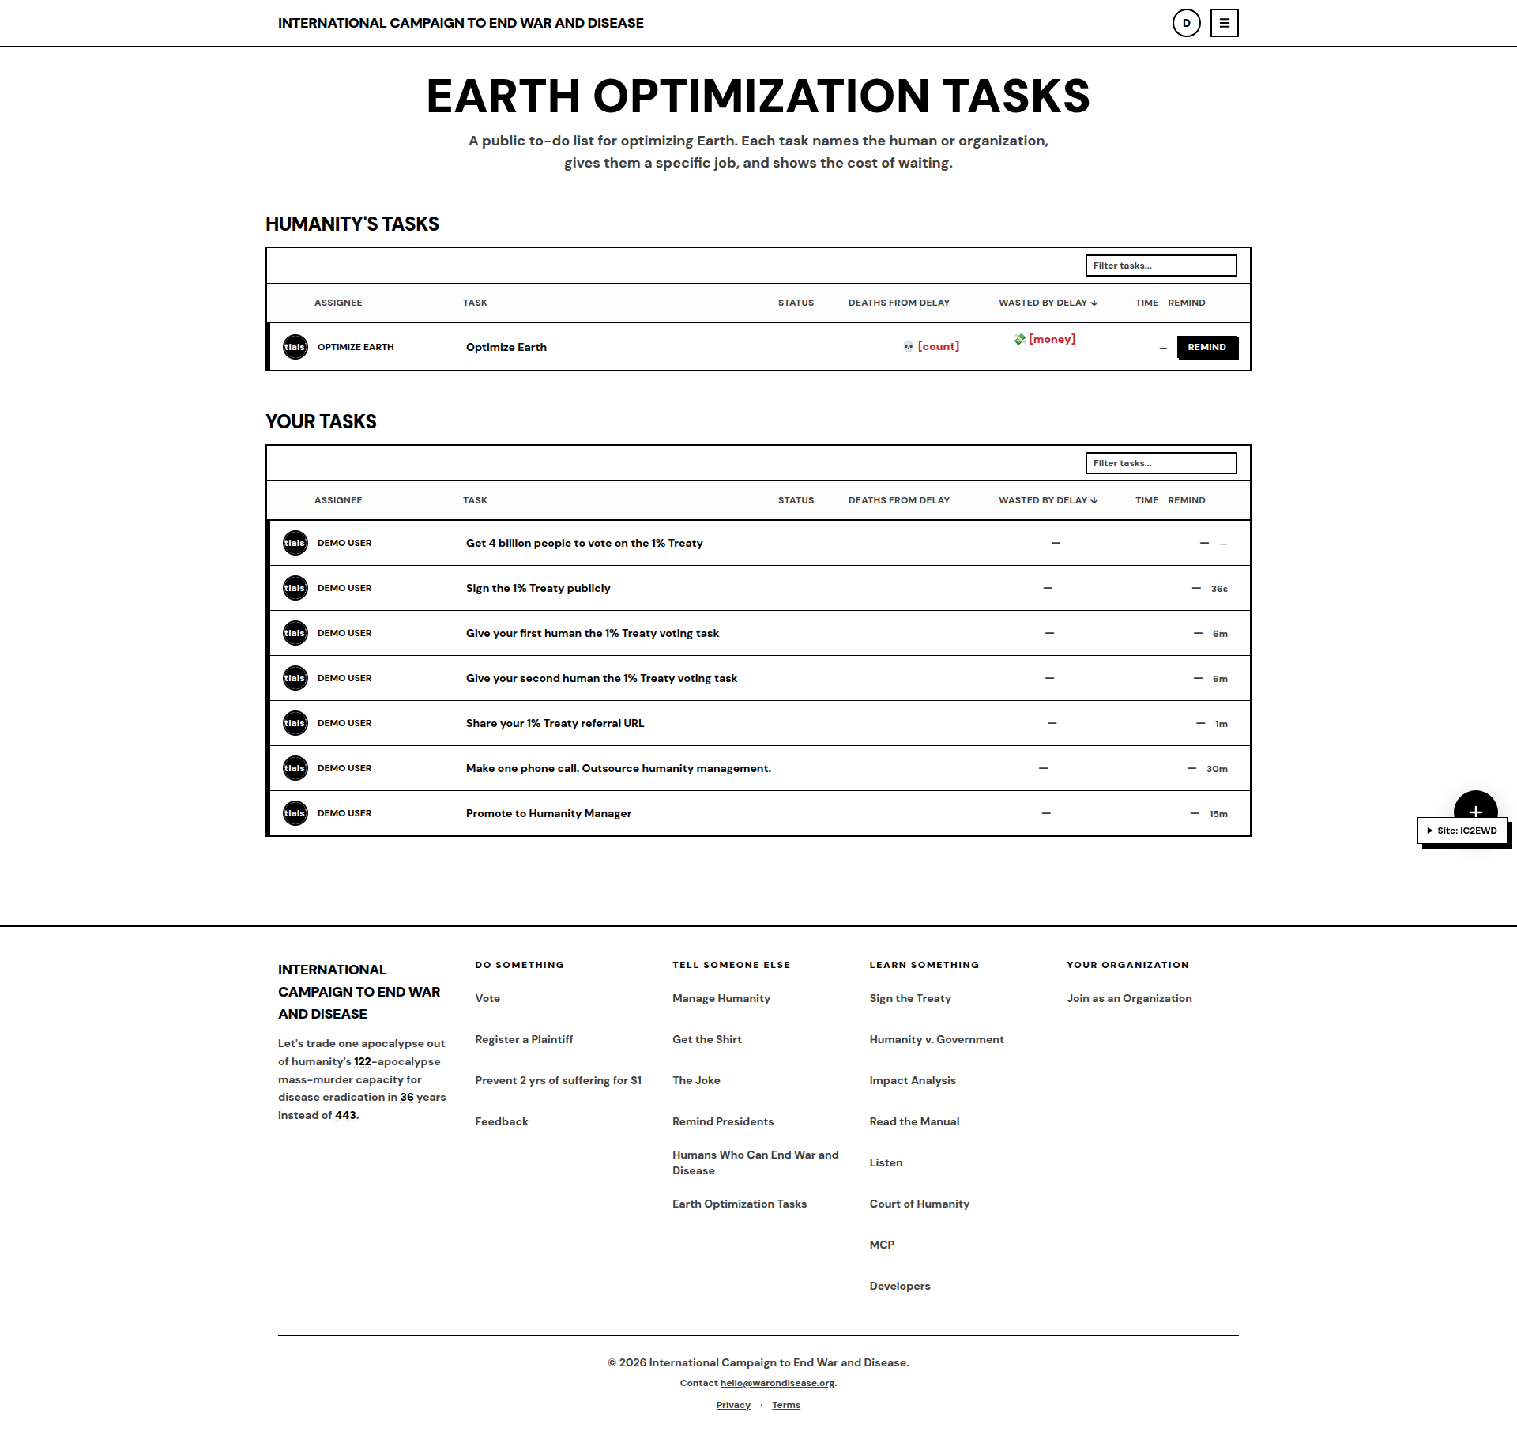
Task: Click the floating plus add button
Action: [x=1475, y=810]
